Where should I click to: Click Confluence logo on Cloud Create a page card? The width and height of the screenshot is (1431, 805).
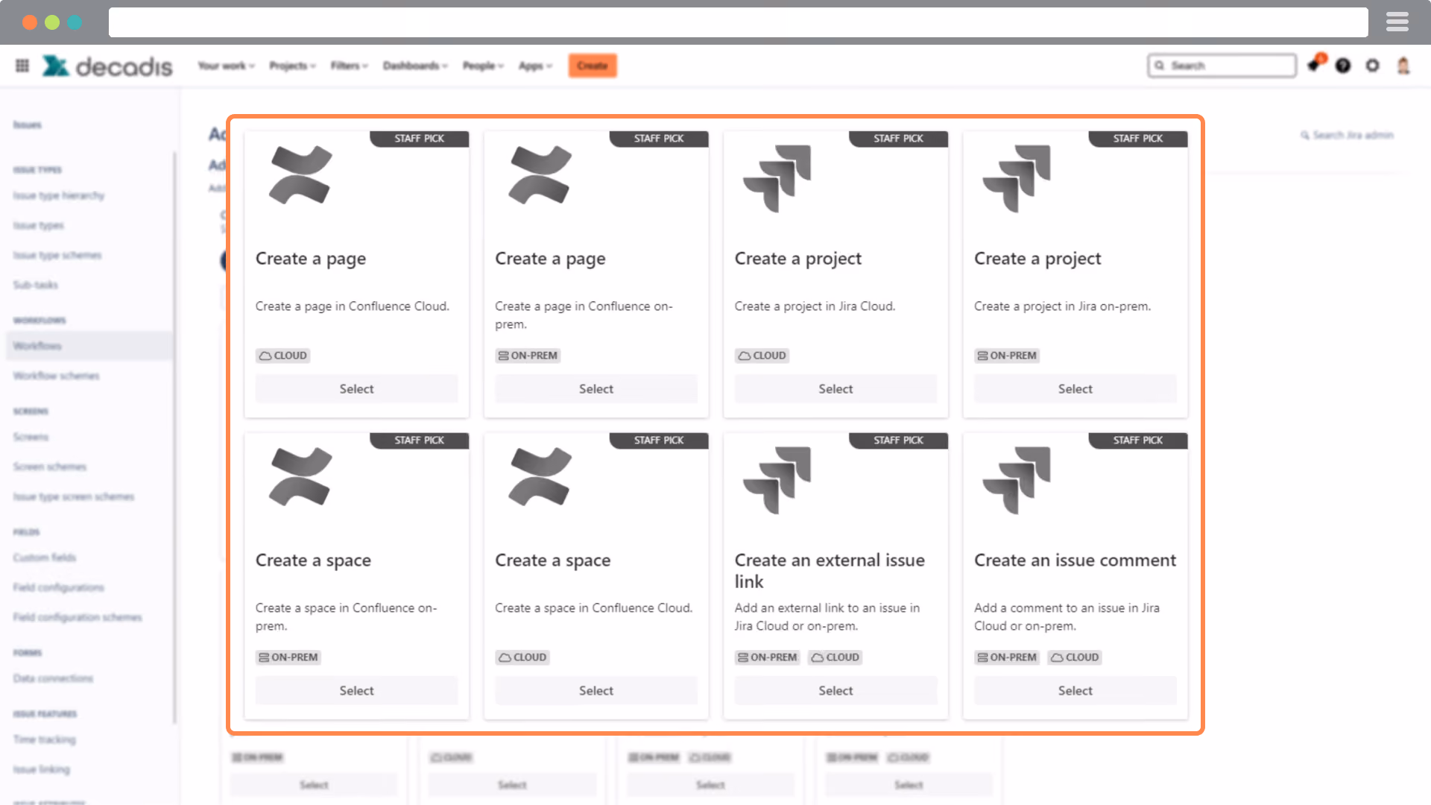click(300, 175)
